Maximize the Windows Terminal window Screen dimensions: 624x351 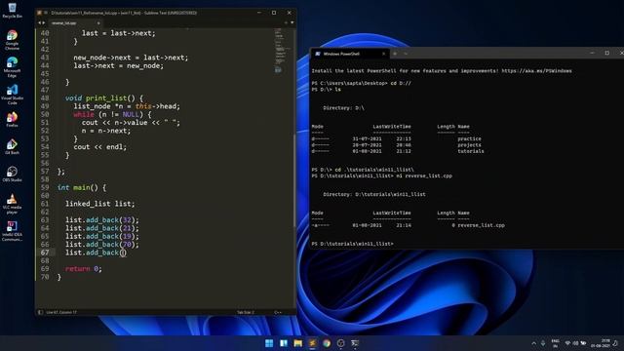[606, 53]
